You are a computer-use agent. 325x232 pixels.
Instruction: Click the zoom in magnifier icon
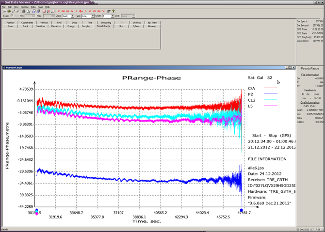(49, 11)
